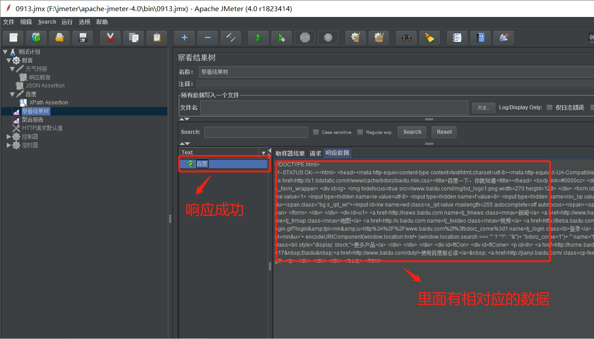Screen dimensions: 594x339
Task: Switch to the 取样器结果 tab
Action: pos(290,153)
